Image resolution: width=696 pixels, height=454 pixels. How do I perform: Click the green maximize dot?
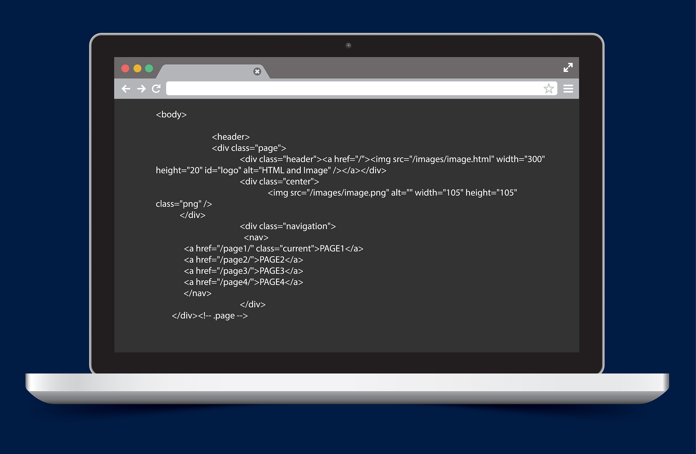click(x=149, y=68)
